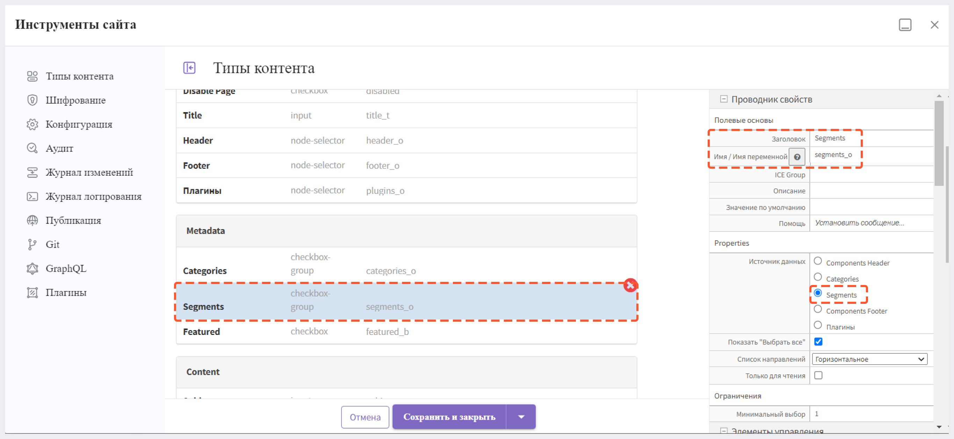Viewport: 954px width, 439px height.
Task: Minimize the Инструменты сайта dialog
Action: point(905,25)
